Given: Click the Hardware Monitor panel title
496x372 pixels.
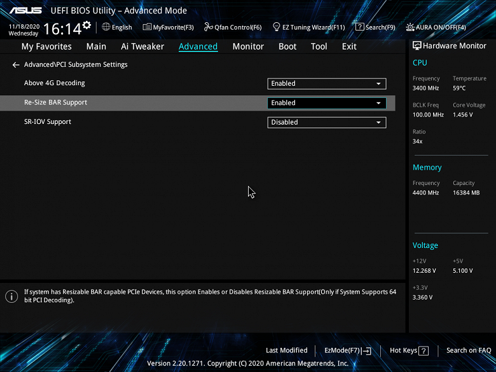Looking at the screenshot, I should (x=454, y=46).
